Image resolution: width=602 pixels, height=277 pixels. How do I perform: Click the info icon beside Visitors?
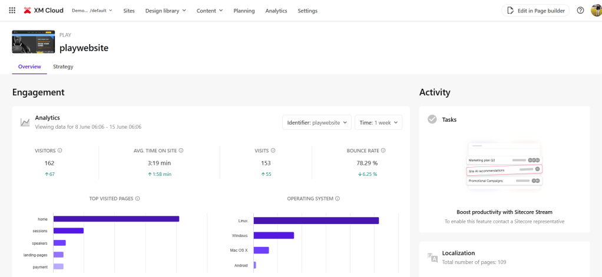(x=60, y=151)
